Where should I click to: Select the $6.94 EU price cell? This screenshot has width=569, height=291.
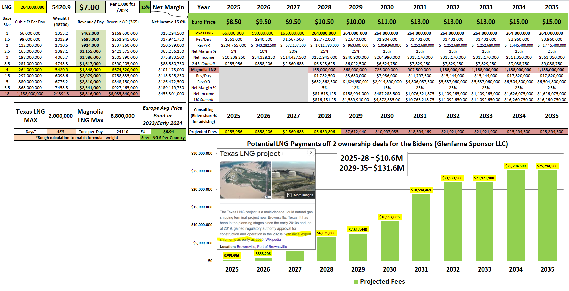pos(168,132)
